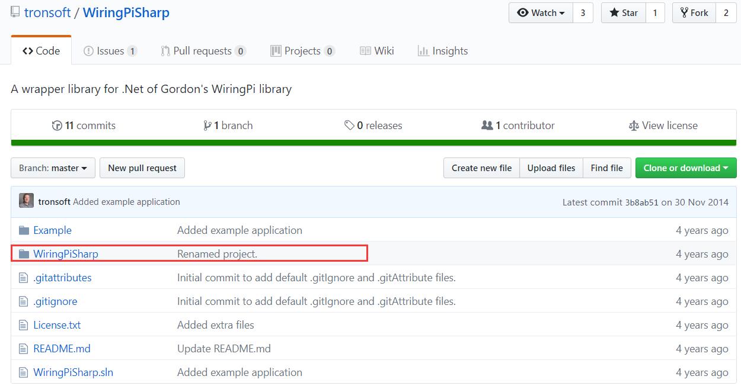741x389 pixels.
Task: Fork the repository
Action: 694,13
